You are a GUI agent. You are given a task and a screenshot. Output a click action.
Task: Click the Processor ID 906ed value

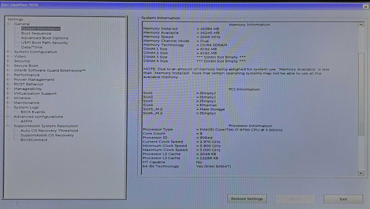(x=204, y=137)
